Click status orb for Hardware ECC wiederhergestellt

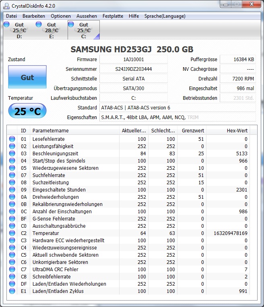12,240
